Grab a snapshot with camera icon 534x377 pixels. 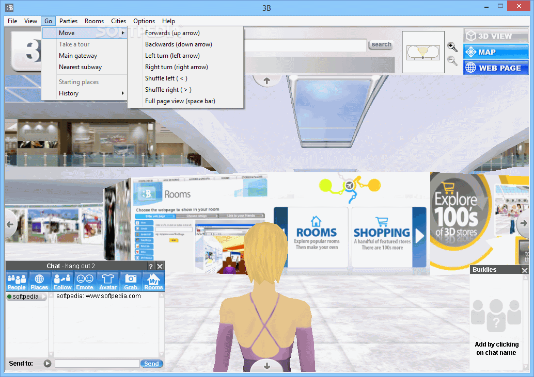pos(131,281)
